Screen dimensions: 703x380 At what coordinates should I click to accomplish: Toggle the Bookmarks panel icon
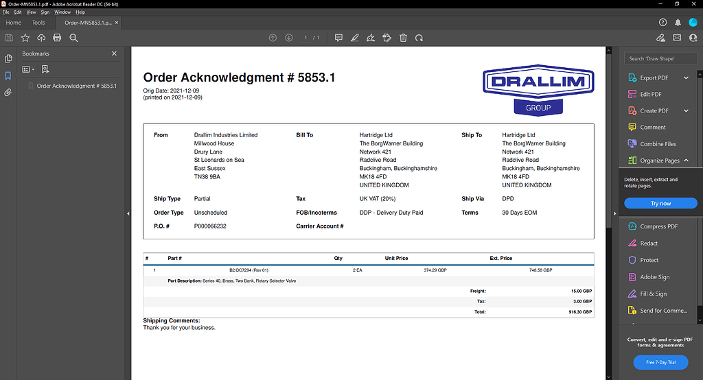click(x=8, y=75)
